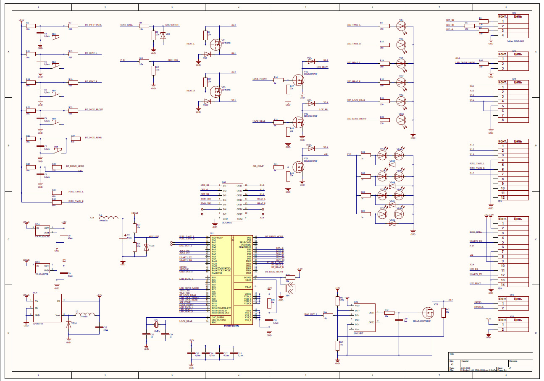
Task: Select the VD11 LED symbol
Action: click(x=401, y=119)
